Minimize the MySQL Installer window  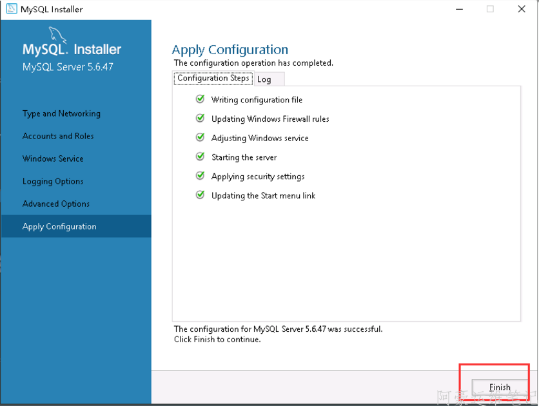click(459, 9)
